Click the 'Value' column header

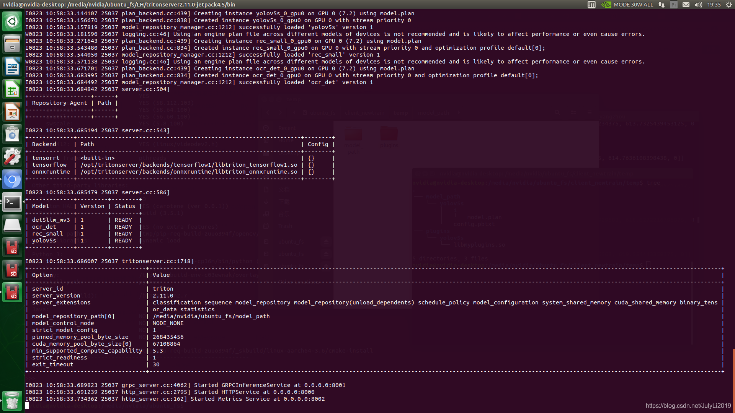click(161, 275)
